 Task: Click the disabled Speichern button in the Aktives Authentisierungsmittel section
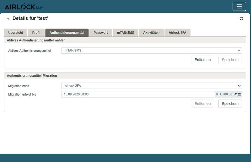[x=230, y=60]
